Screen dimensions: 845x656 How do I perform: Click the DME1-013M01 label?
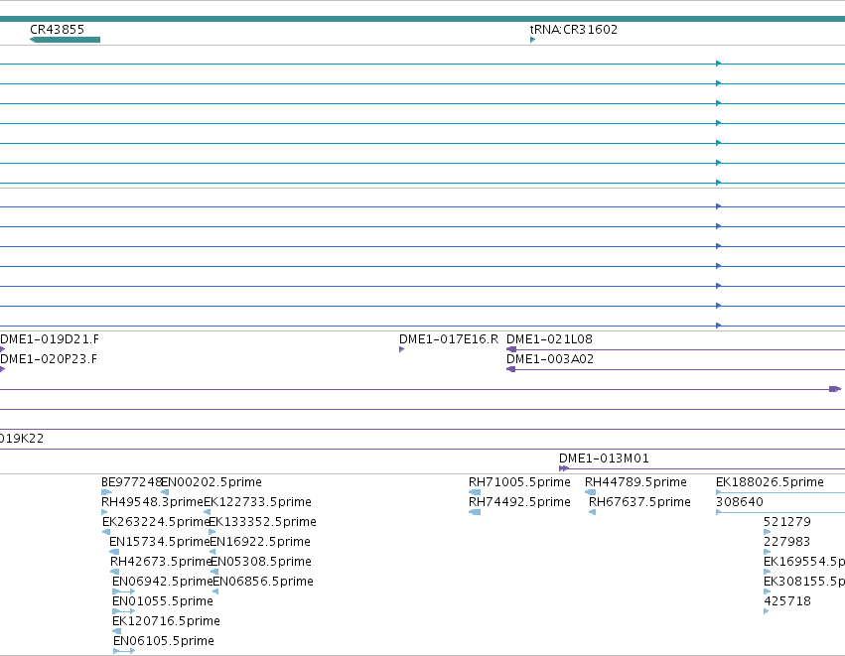604,459
